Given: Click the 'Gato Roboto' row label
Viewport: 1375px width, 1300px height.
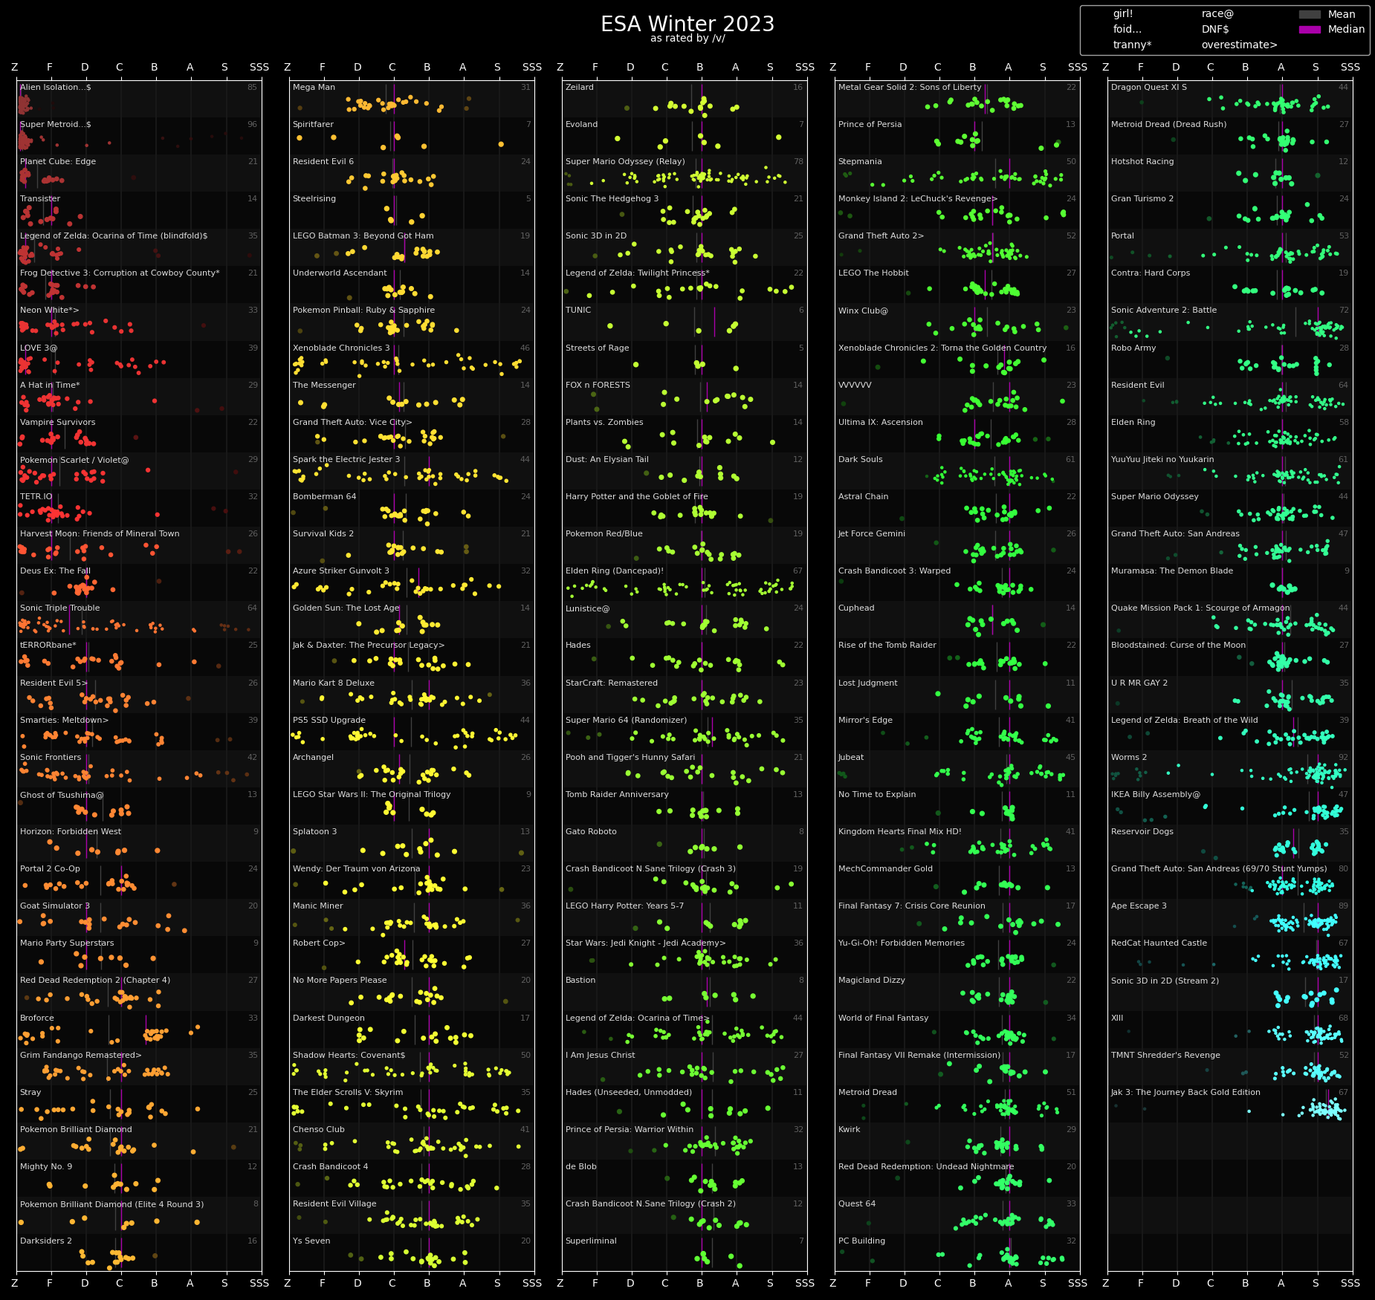Looking at the screenshot, I should 591,832.
